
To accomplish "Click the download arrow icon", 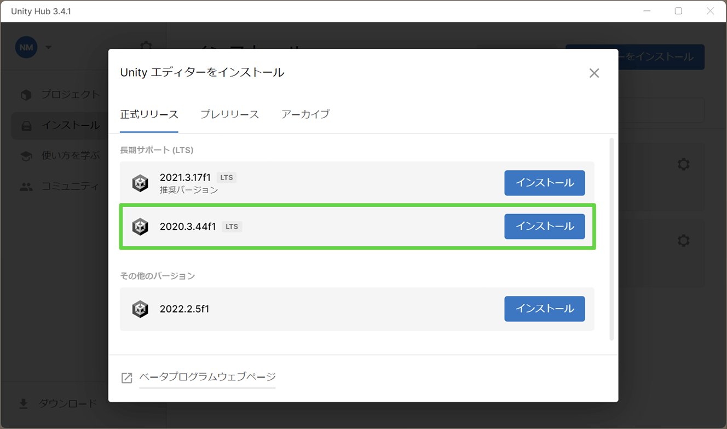I will (24, 404).
